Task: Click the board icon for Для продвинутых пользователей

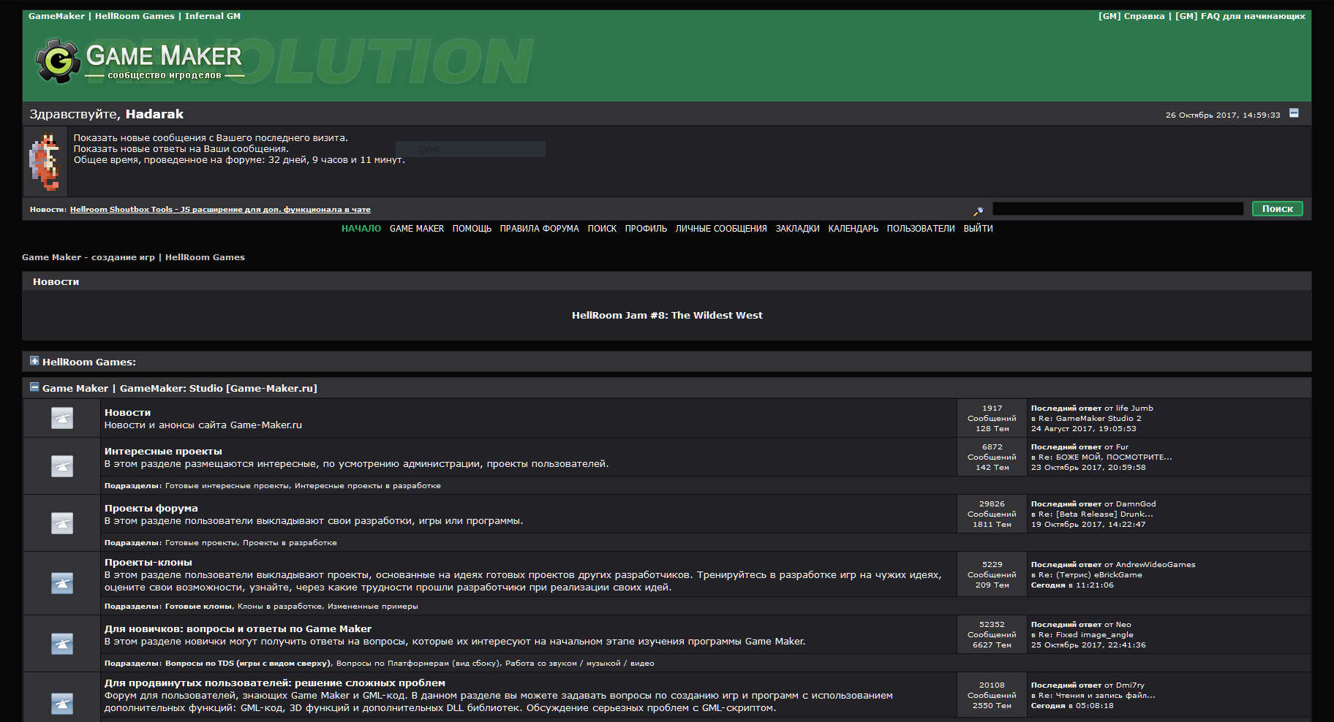Action: (x=62, y=704)
